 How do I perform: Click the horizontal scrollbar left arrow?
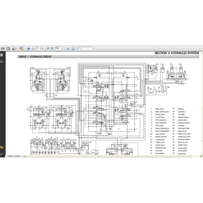(x=24, y=156)
